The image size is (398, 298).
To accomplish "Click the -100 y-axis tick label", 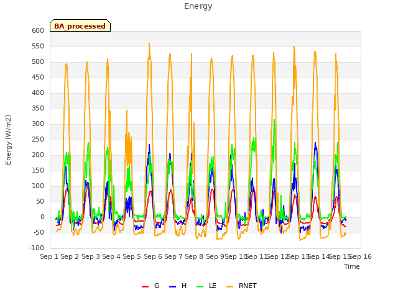I will [37, 248].
